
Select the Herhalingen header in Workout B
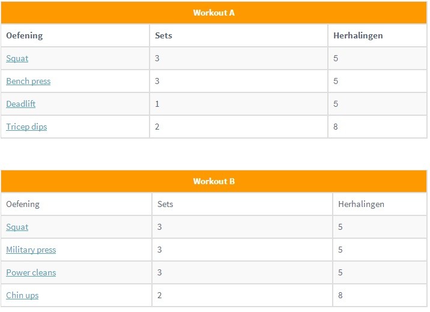click(361, 204)
